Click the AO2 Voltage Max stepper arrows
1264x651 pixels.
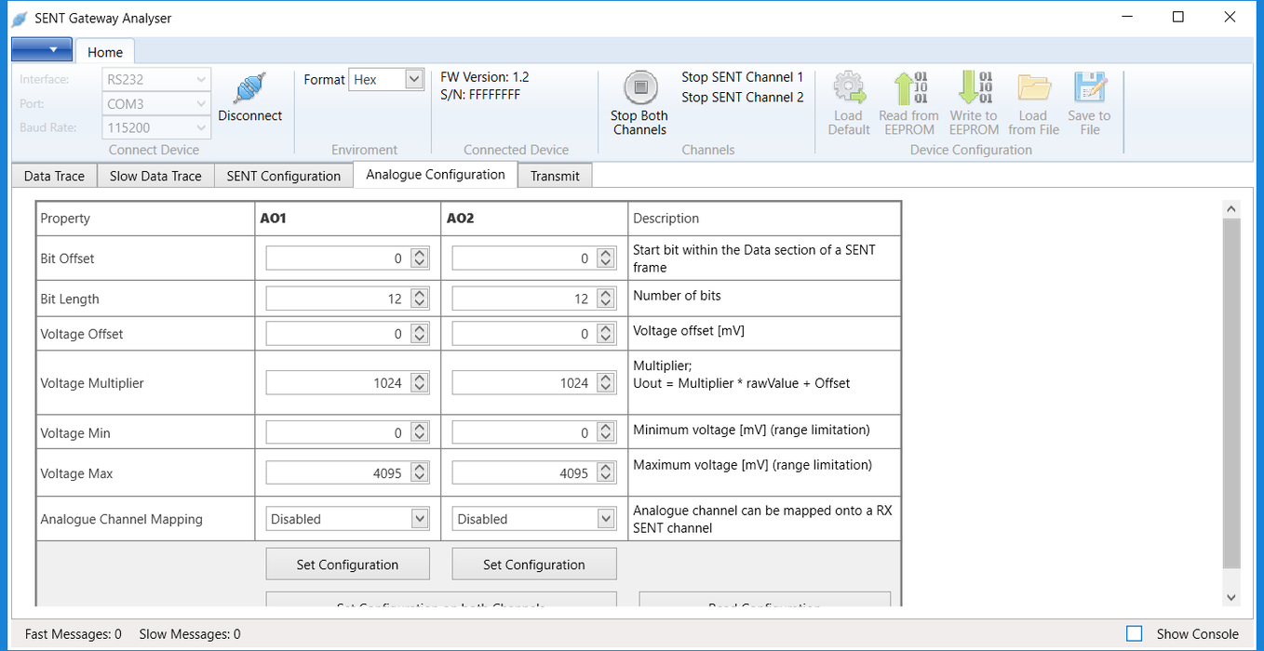tap(606, 473)
